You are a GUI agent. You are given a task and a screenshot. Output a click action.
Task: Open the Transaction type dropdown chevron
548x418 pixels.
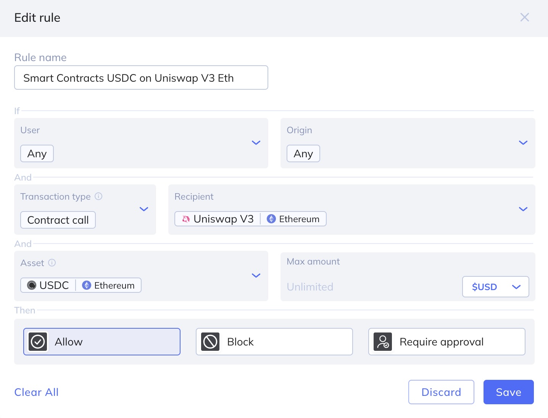(x=144, y=209)
